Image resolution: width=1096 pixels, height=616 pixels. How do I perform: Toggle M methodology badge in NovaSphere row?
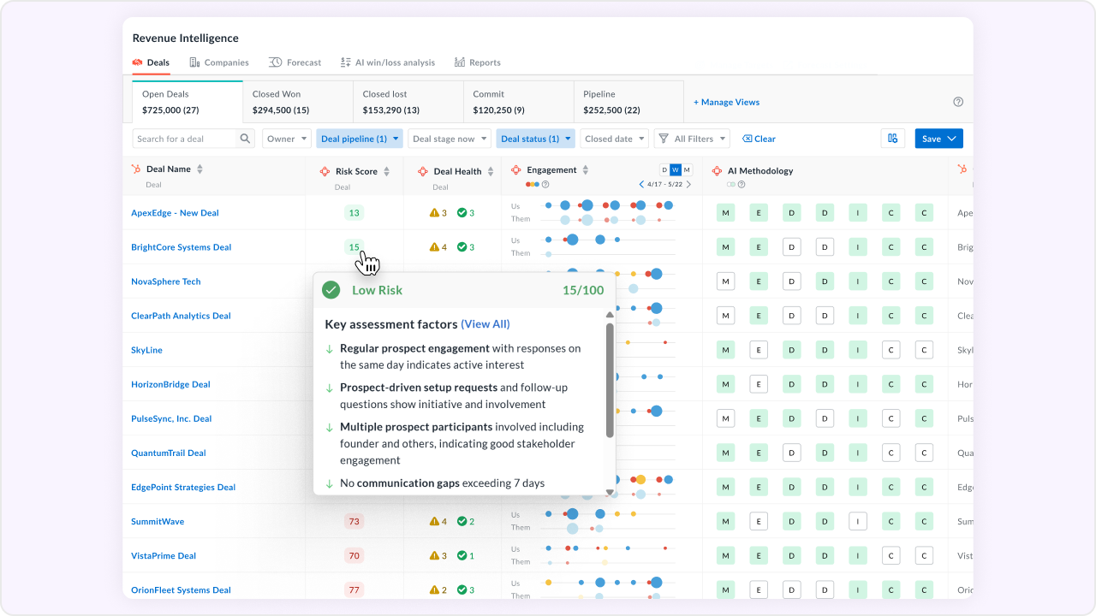[725, 281]
